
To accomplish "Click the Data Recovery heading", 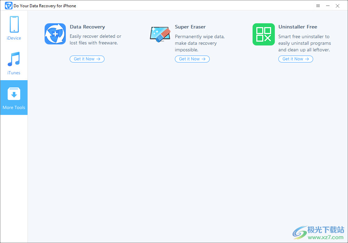I will [87, 27].
